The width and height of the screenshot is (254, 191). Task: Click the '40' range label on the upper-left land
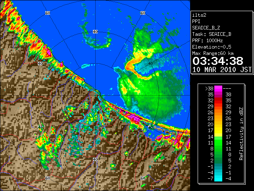coord(40,64)
